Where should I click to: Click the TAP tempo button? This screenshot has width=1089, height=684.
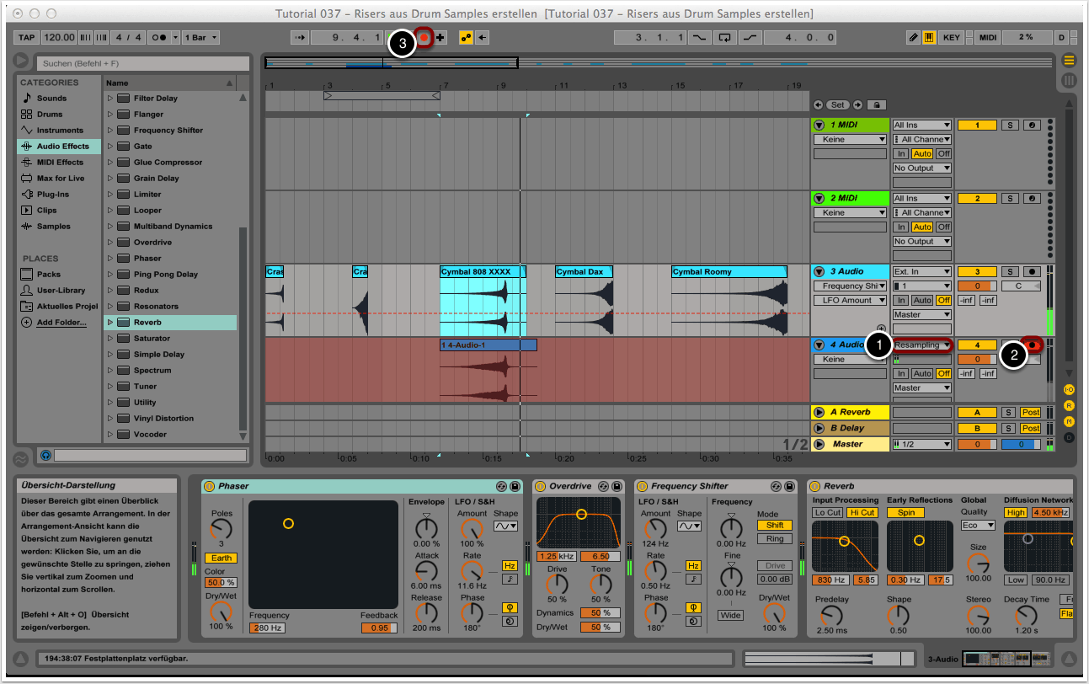click(27, 38)
